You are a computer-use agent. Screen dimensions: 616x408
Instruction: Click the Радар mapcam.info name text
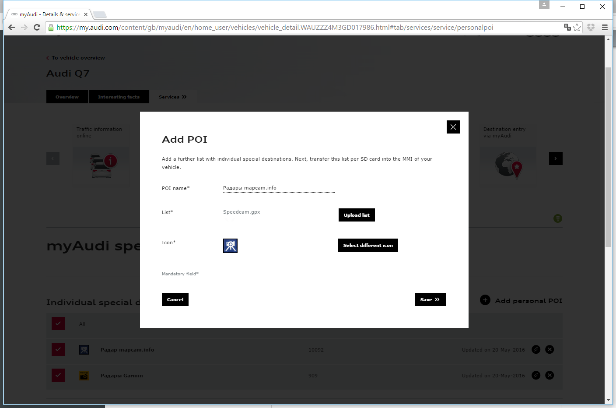tap(127, 350)
